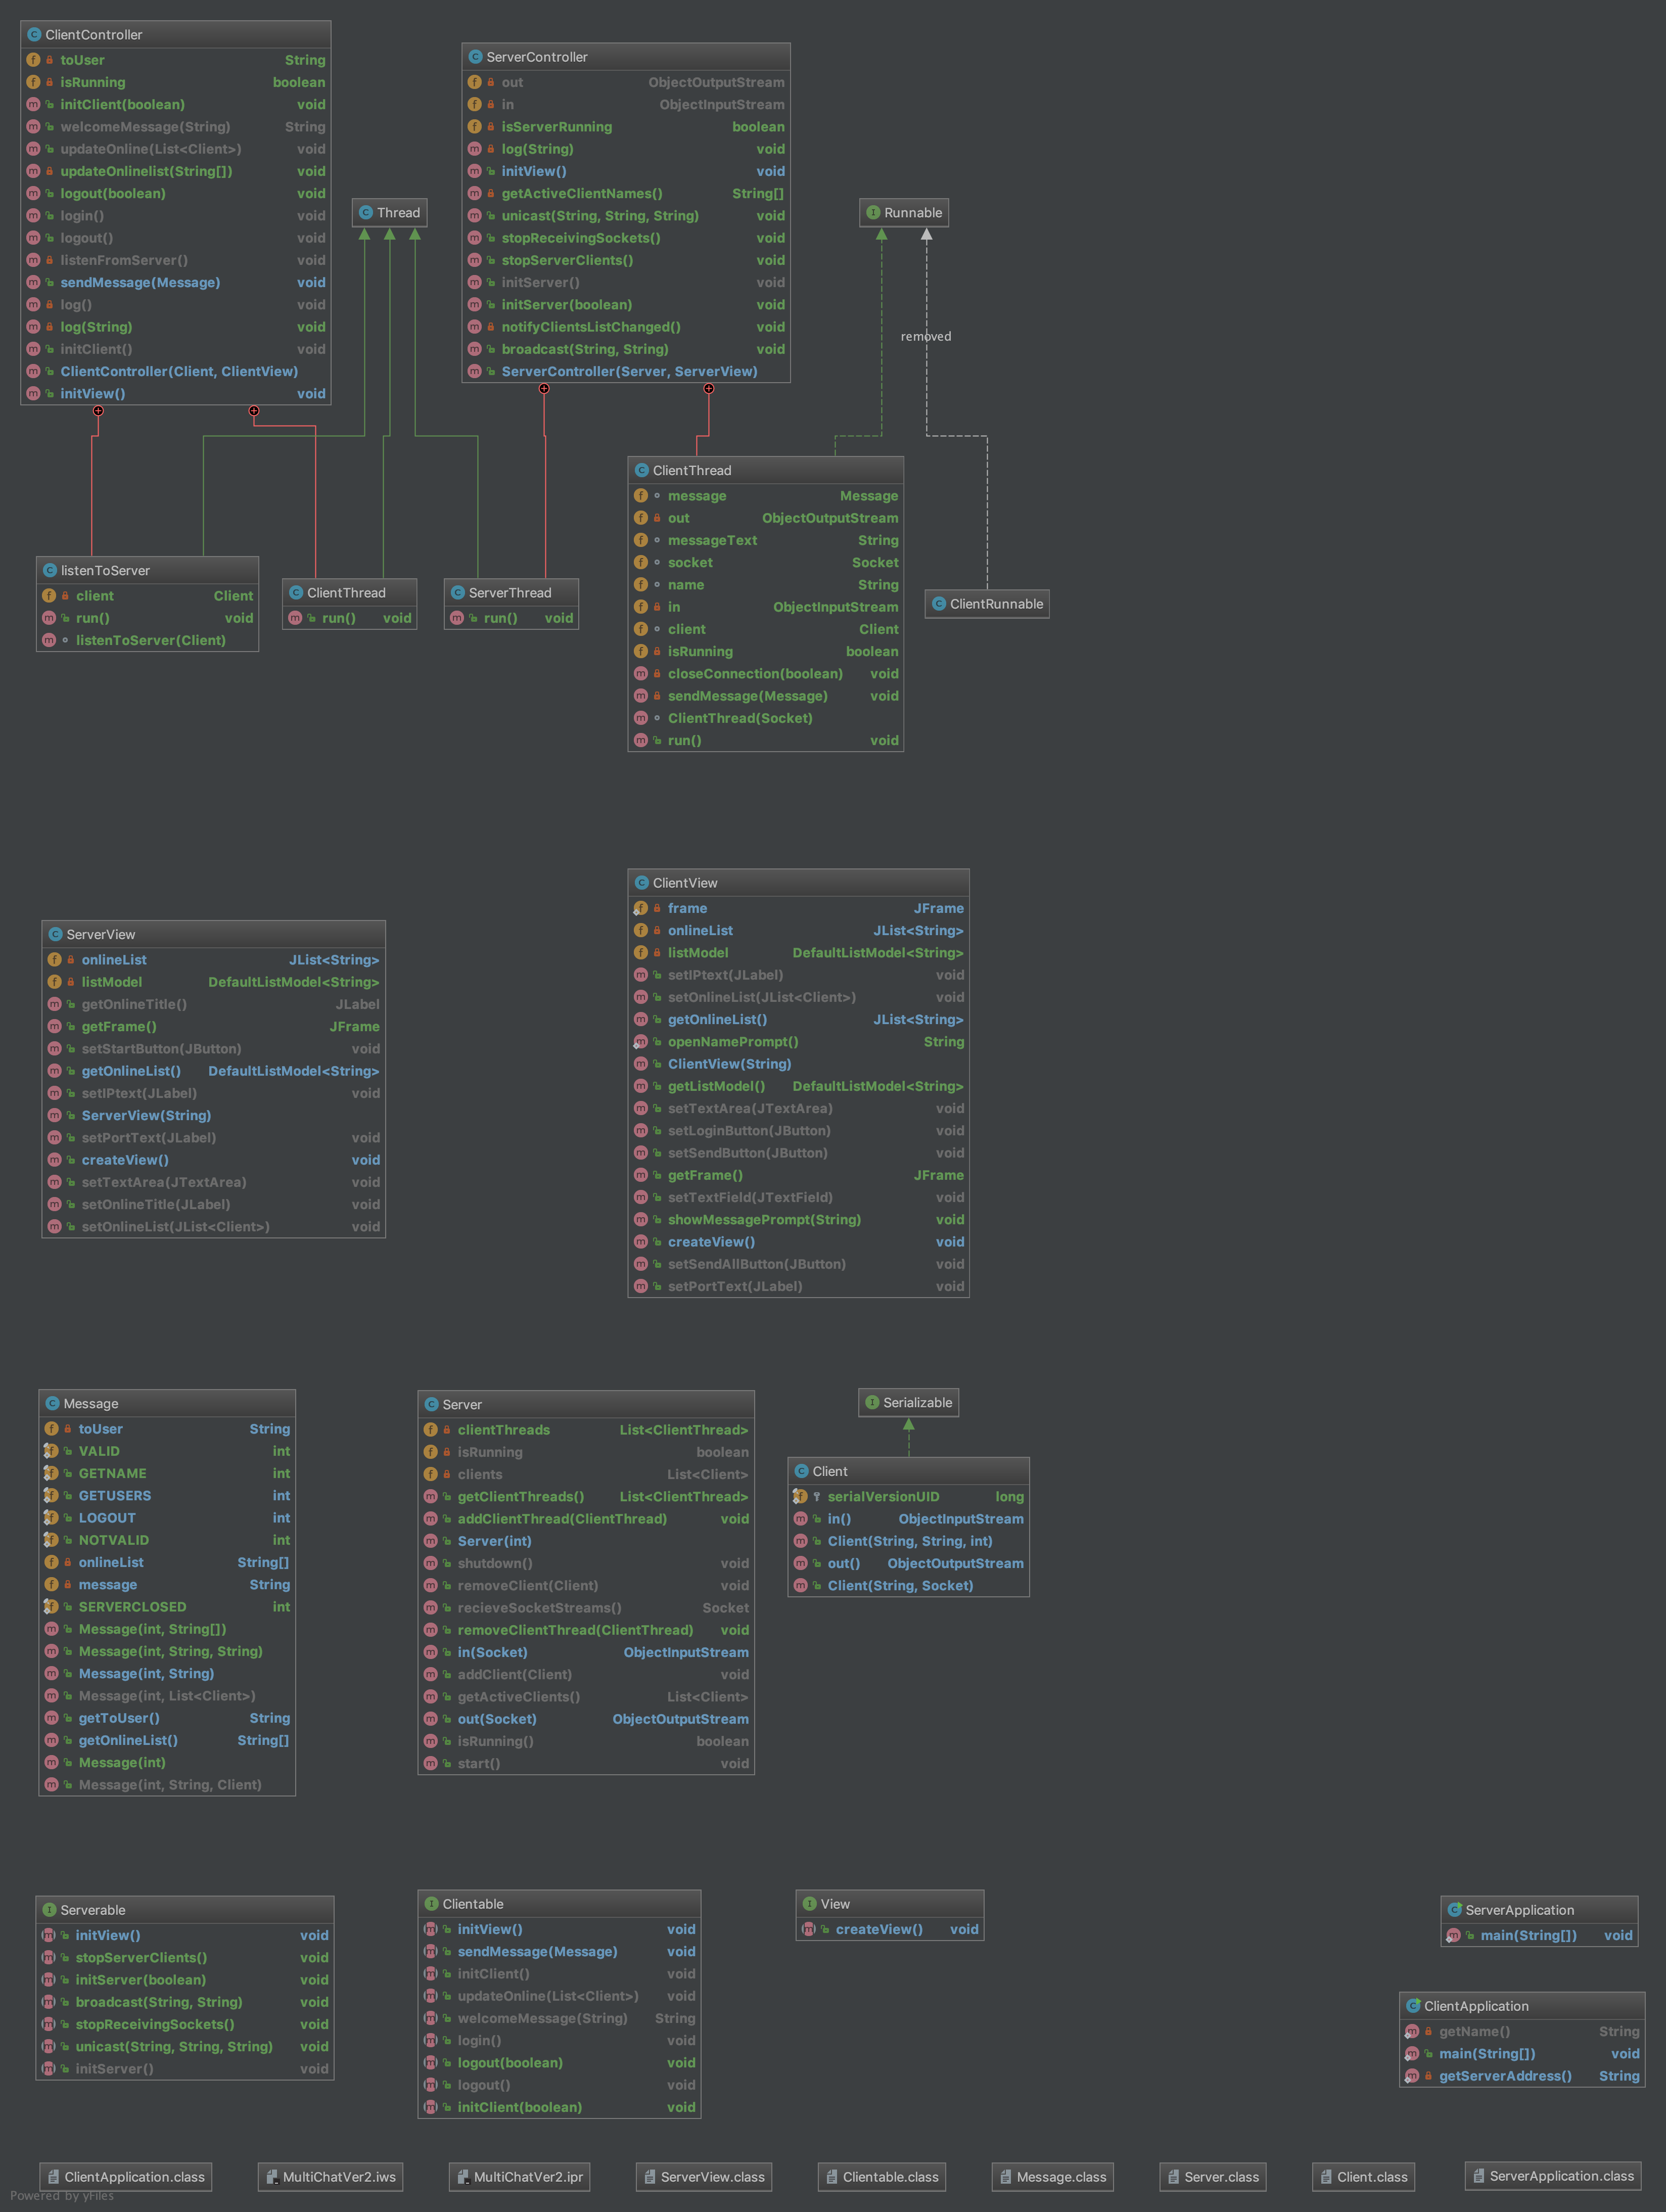
Task: Click the field icon beside serialVersionUID
Action: click(800, 1497)
